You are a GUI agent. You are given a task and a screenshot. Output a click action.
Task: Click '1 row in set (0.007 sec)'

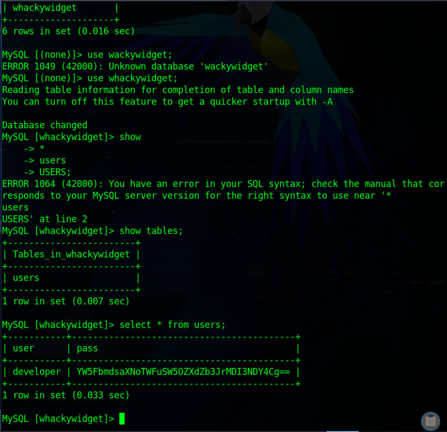click(66, 301)
